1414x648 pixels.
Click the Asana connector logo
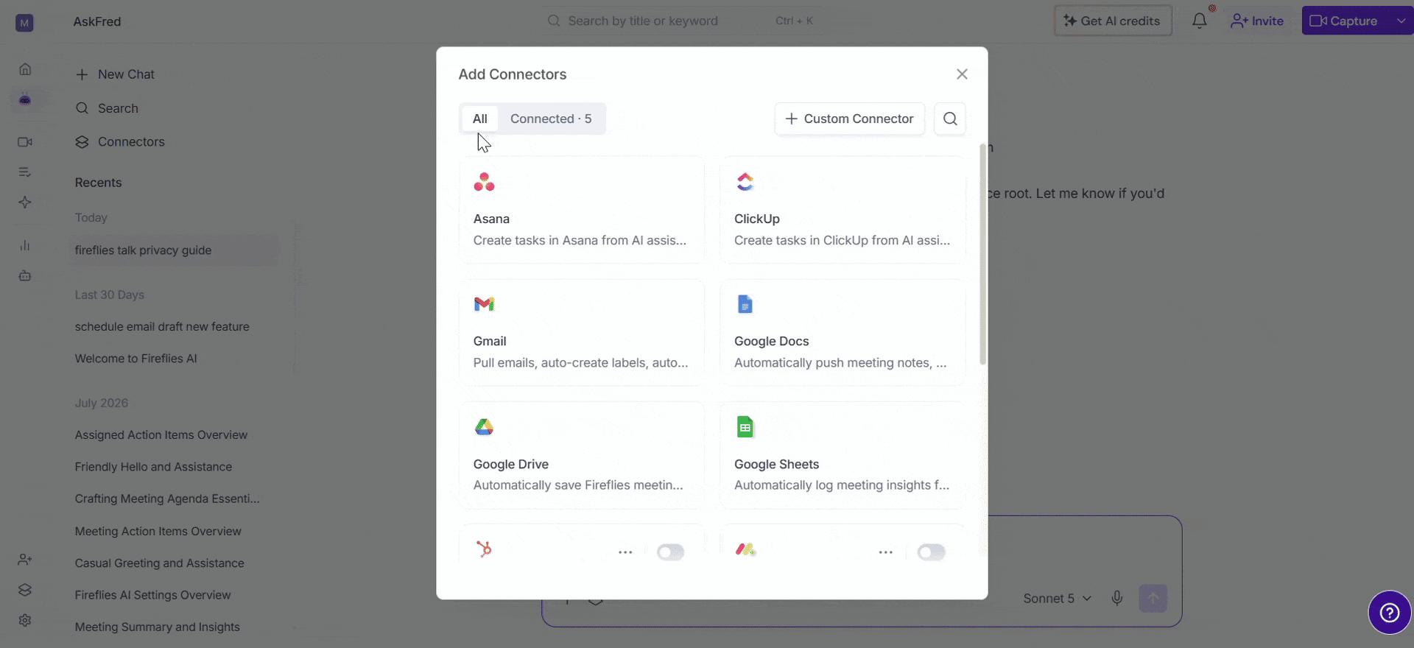click(484, 182)
